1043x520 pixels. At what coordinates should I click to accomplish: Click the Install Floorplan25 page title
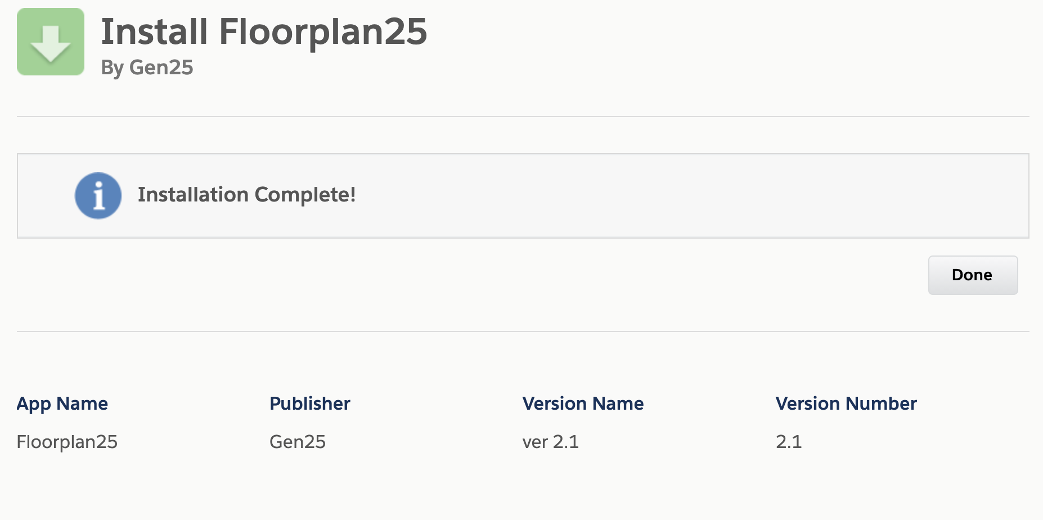[x=264, y=32]
